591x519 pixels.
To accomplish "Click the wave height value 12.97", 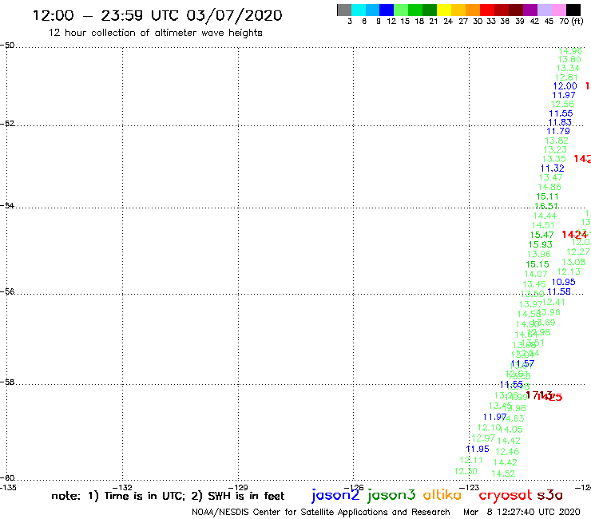I will pos(483,438).
